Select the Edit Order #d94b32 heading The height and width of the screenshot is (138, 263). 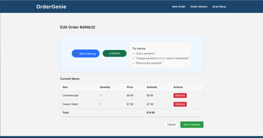pyautogui.click(x=77, y=27)
